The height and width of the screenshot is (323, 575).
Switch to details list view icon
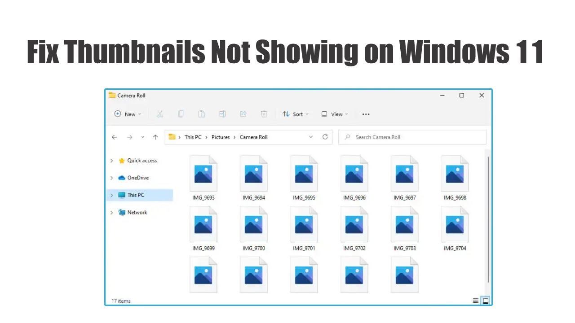point(476,301)
